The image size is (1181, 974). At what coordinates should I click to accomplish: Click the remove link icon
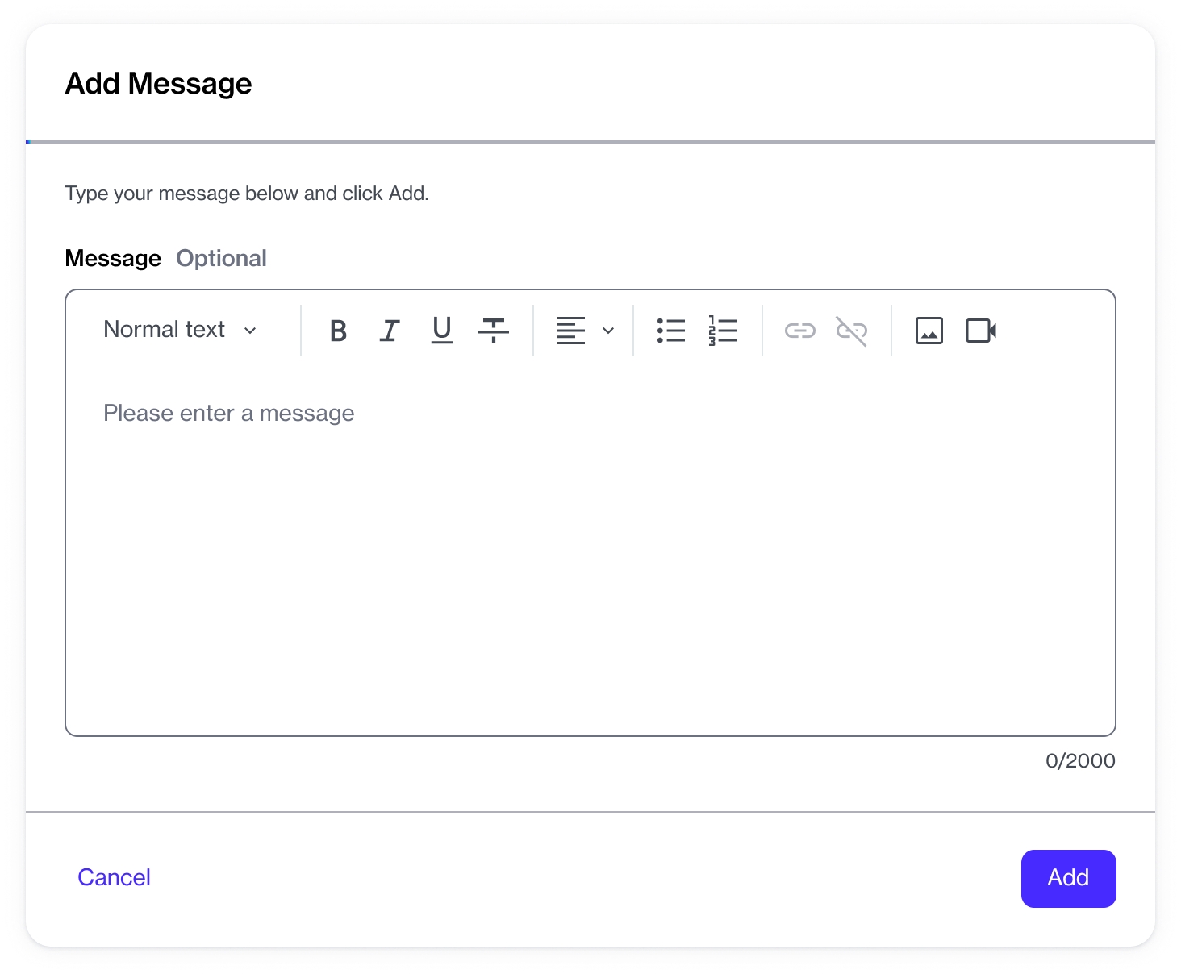click(851, 331)
